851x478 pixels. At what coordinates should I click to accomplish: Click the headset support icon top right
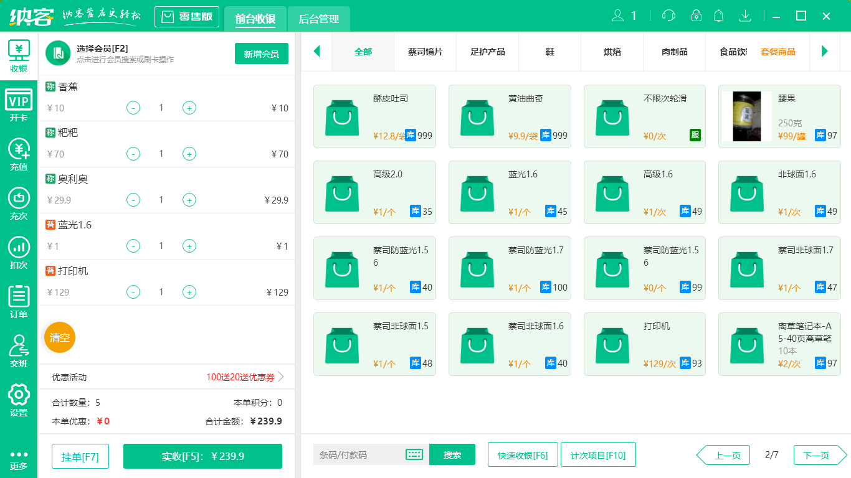668,16
